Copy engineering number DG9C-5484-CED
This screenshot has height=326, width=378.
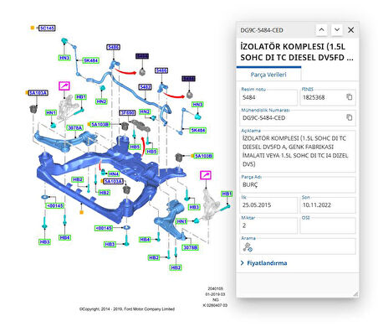click(349, 117)
